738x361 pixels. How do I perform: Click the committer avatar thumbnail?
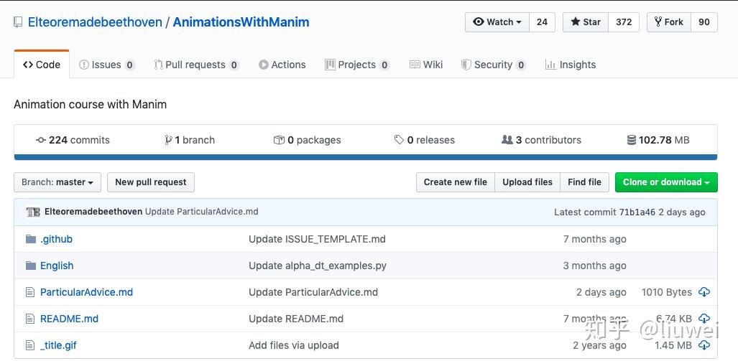point(33,212)
